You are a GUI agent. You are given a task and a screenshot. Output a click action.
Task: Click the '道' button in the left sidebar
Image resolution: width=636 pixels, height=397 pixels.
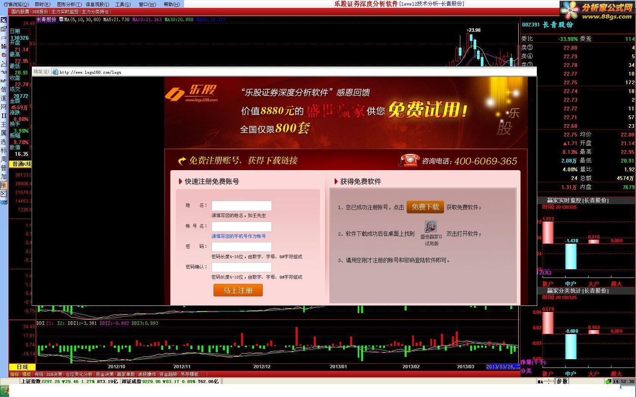pyautogui.click(x=3, y=98)
